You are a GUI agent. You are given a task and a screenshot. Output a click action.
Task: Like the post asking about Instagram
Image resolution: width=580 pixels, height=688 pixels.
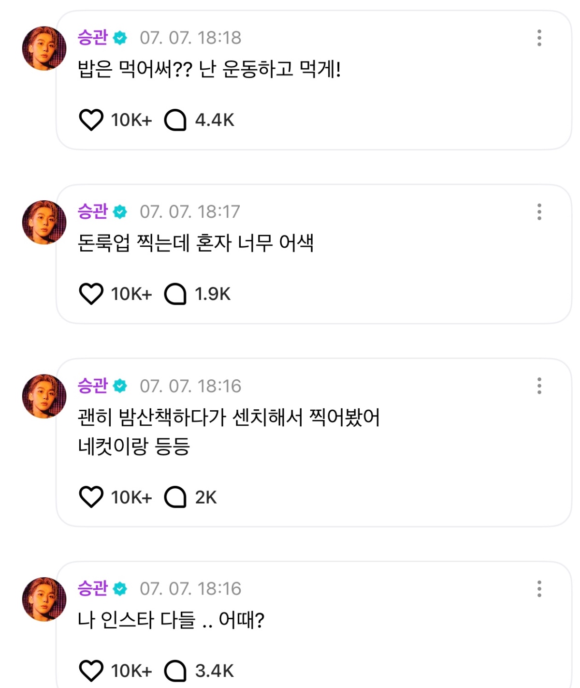pyautogui.click(x=91, y=671)
